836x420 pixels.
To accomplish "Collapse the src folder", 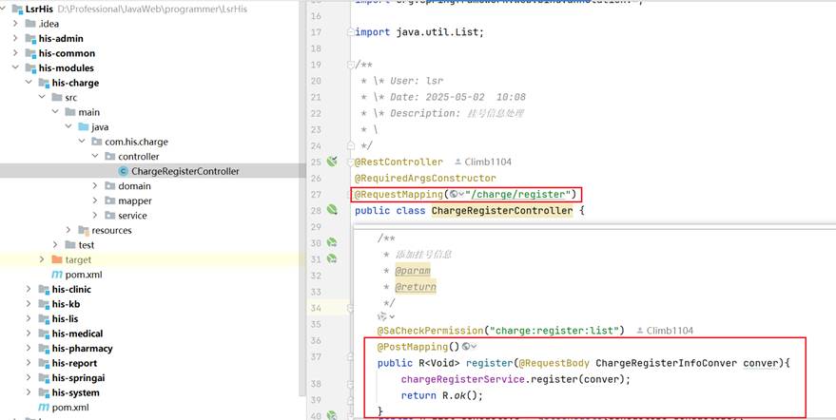I will [42, 98].
